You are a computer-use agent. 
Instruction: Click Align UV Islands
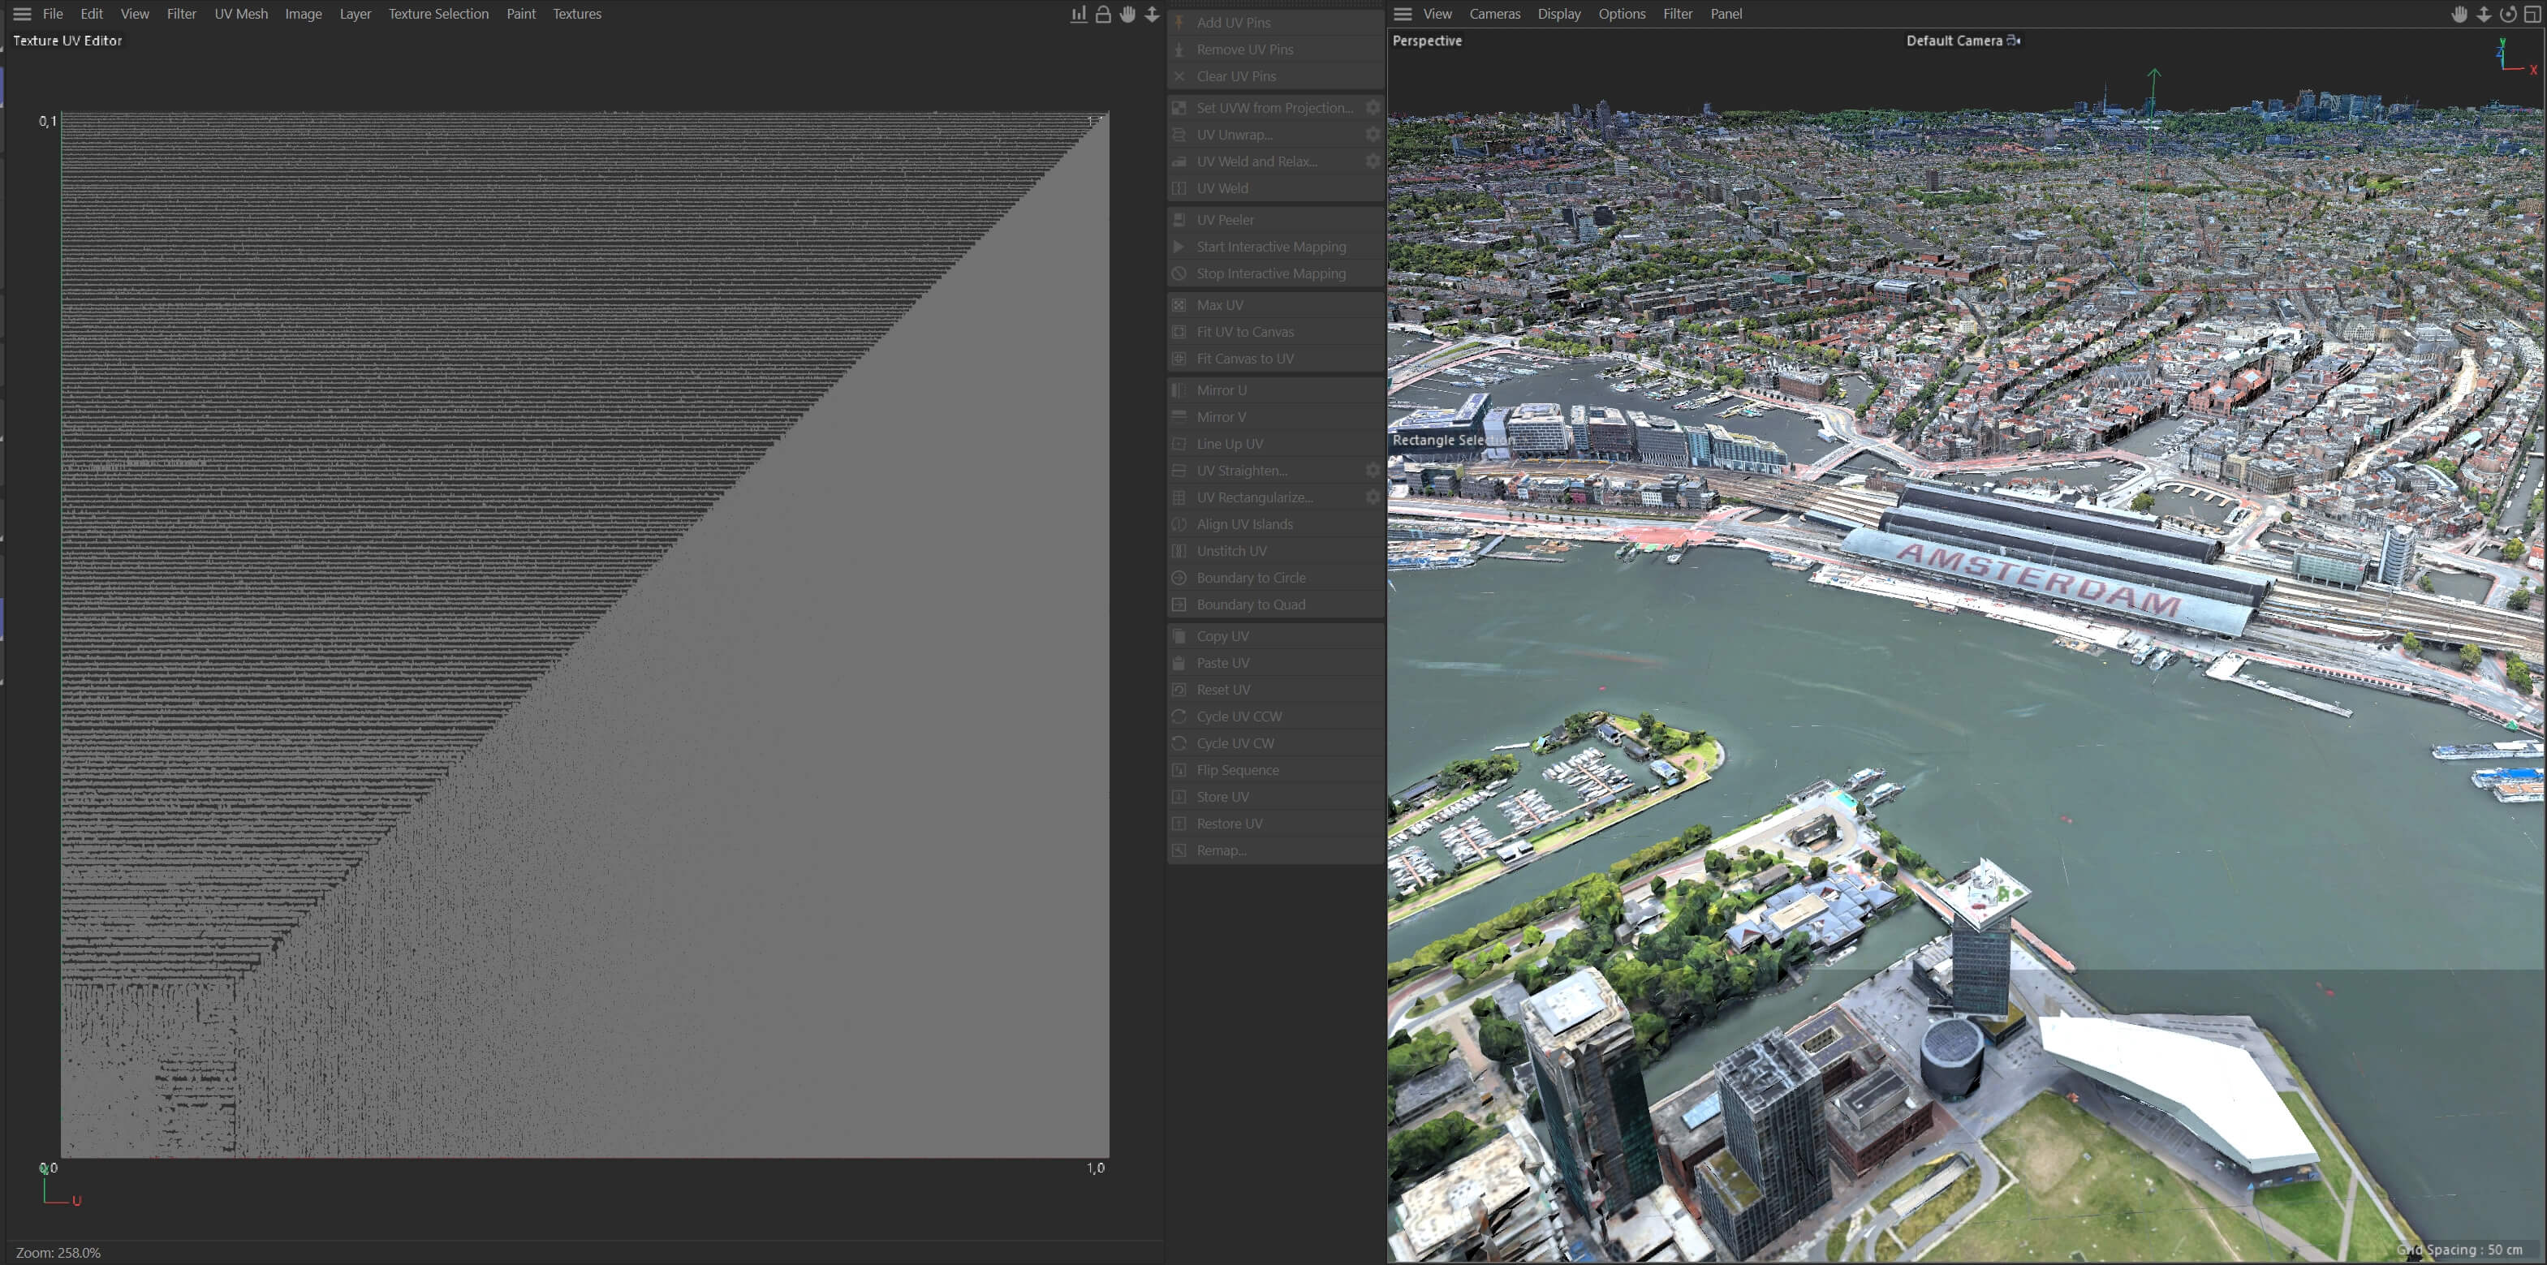coord(1275,524)
